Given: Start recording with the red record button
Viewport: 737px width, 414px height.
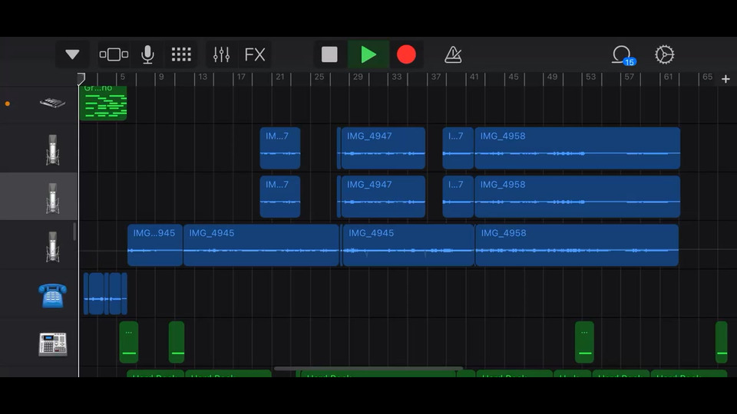Looking at the screenshot, I should (406, 54).
